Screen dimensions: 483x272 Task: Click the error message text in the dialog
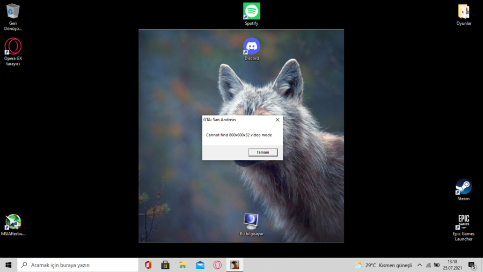239,135
